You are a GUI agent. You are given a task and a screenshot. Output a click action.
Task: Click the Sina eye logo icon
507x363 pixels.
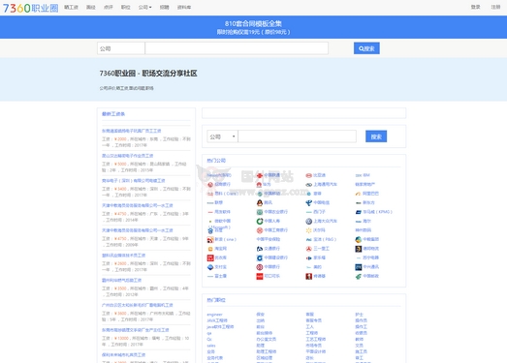click(210, 240)
